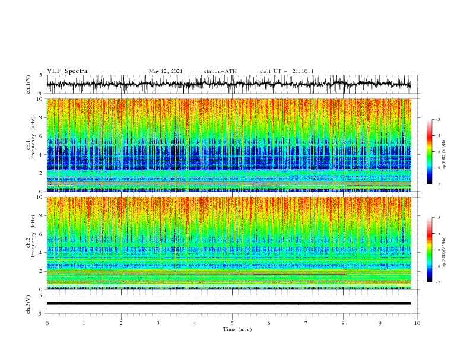The width and height of the screenshot is (470, 363).
Task: Click the time axis tick label "9"
Action: (x=380, y=323)
